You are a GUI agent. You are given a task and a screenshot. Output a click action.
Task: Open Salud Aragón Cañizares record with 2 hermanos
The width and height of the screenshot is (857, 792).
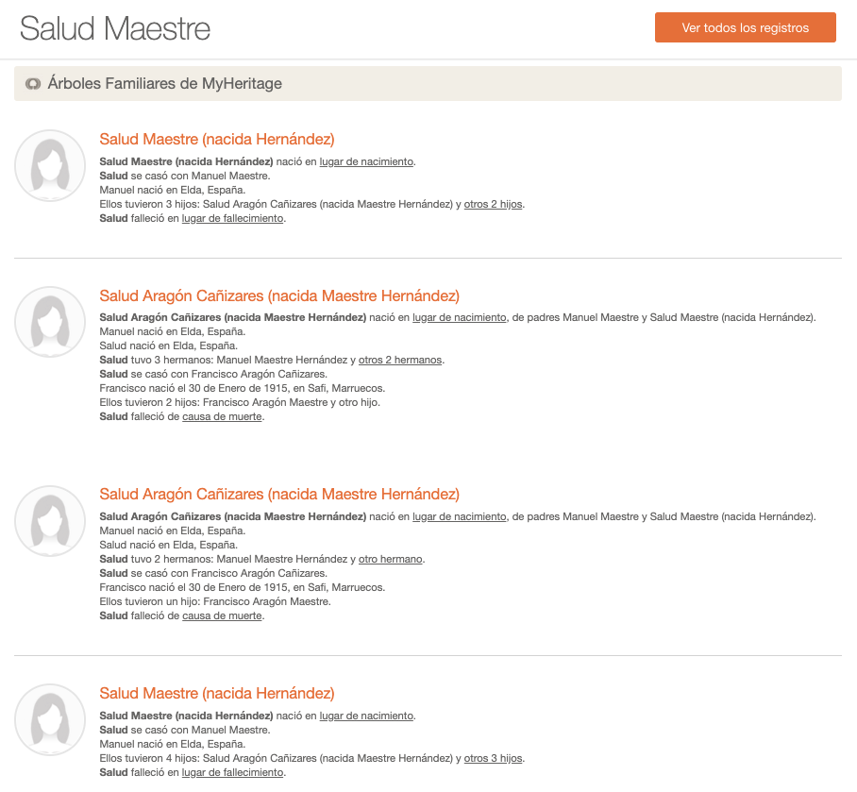[278, 495]
